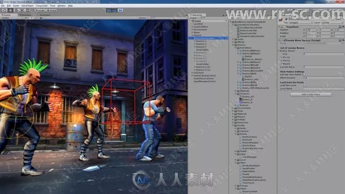Open the Window menu
Viewport: 345px width, 194px height.
[x=62, y=6]
